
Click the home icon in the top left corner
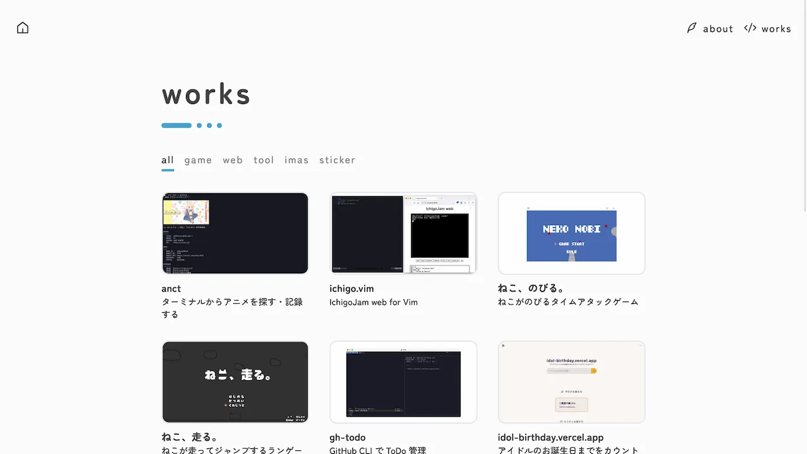pyautogui.click(x=22, y=27)
